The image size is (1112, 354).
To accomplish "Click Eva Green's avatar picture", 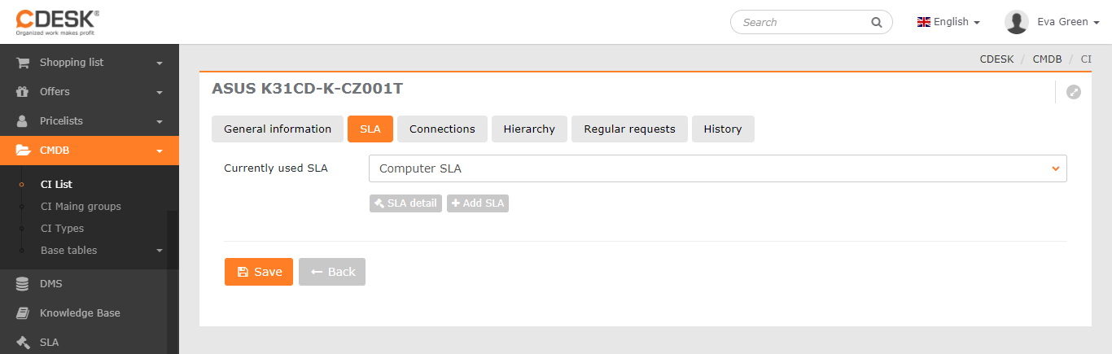I will click(1017, 22).
